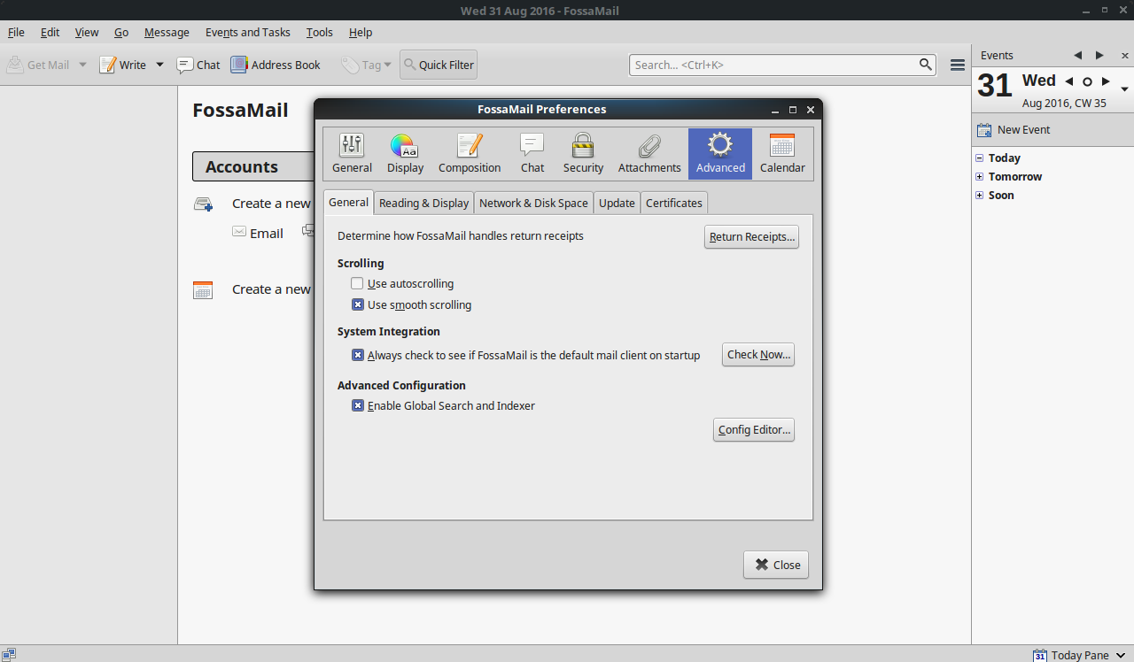Open the Config Editor
The width and height of the screenshot is (1134, 662).
[753, 429]
